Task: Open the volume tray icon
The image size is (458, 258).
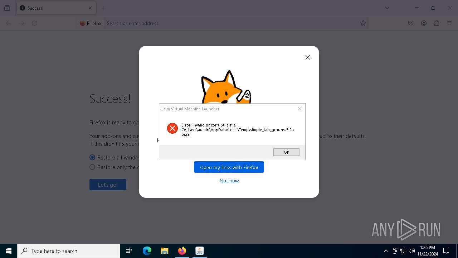Action: (x=412, y=251)
